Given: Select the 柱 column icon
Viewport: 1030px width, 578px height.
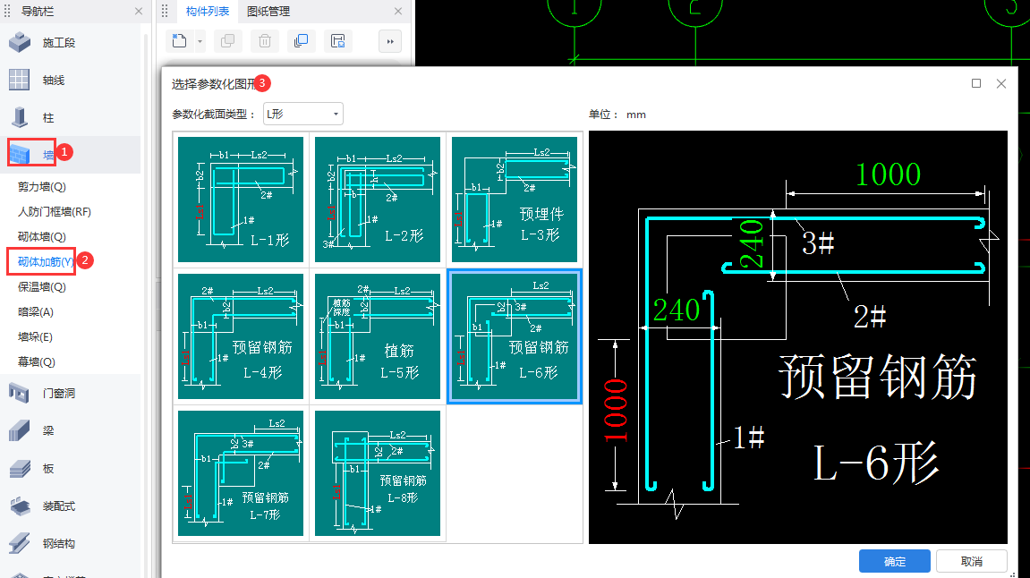Looking at the screenshot, I should tap(20, 117).
